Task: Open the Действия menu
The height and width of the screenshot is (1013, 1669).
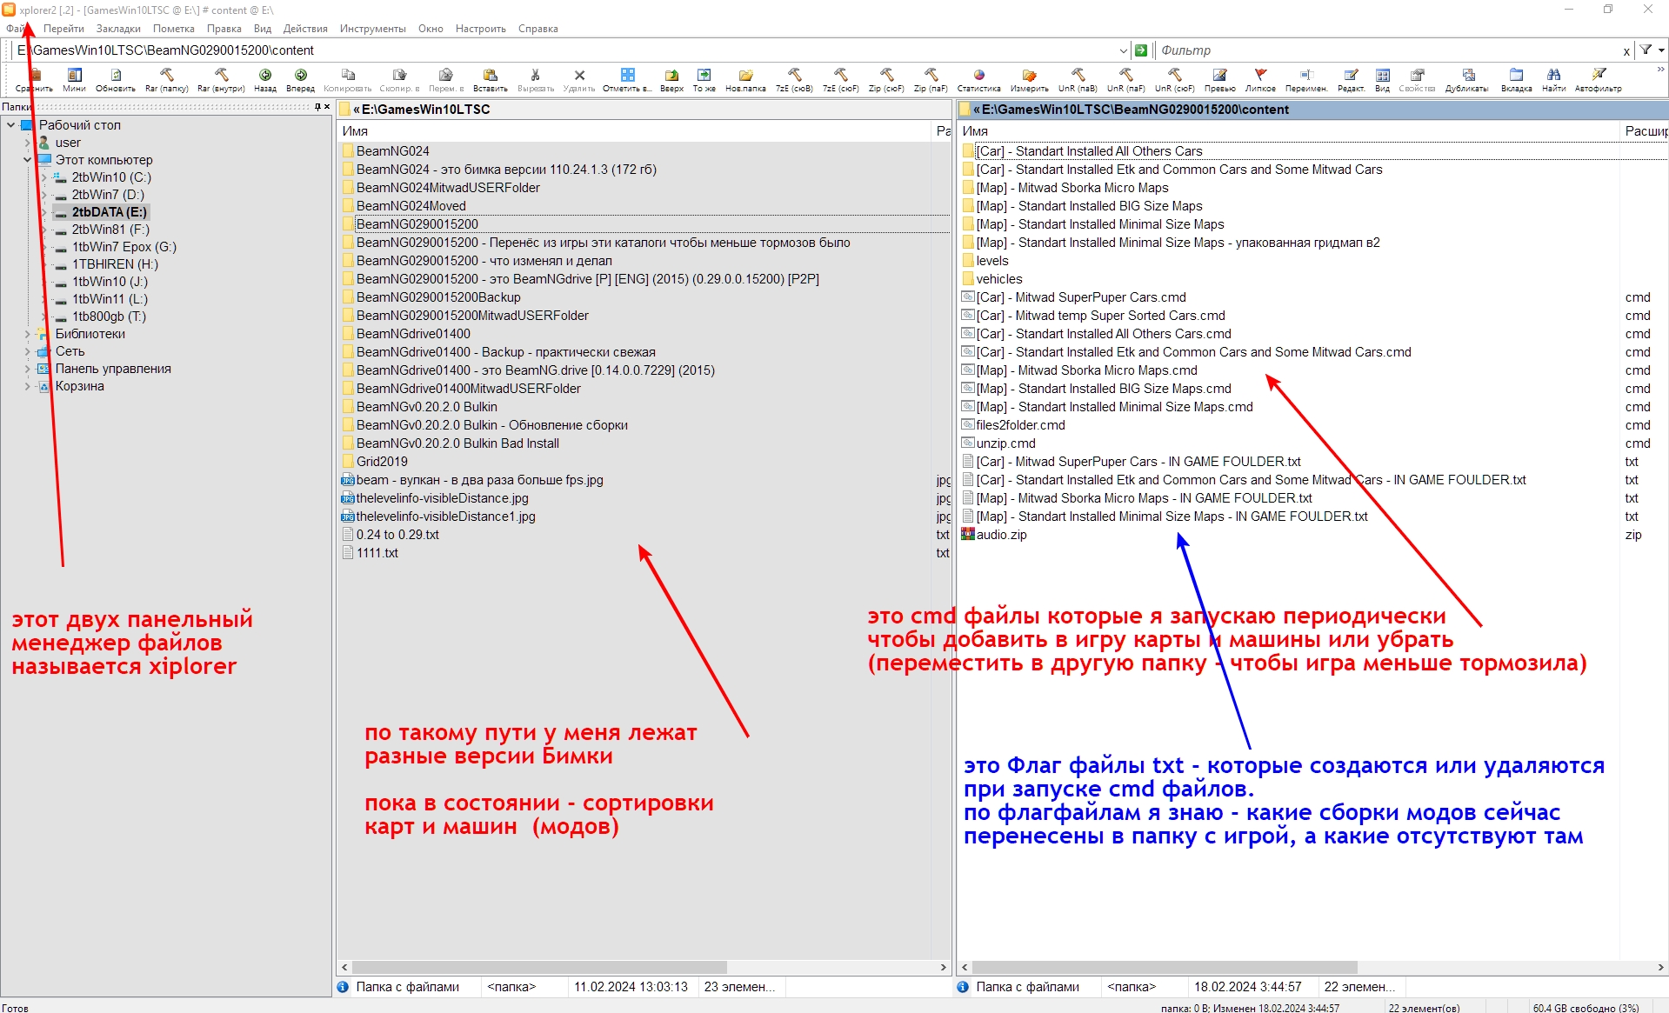Action: tap(305, 29)
